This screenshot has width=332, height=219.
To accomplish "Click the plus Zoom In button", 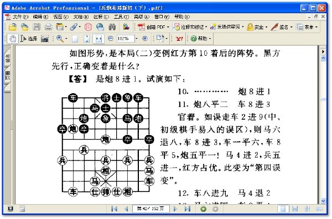I will click(145, 39).
